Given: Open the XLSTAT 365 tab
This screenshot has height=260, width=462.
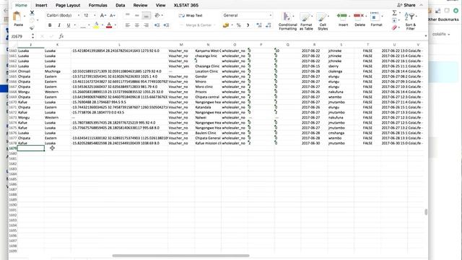Looking at the screenshot, I should tap(186, 5).
